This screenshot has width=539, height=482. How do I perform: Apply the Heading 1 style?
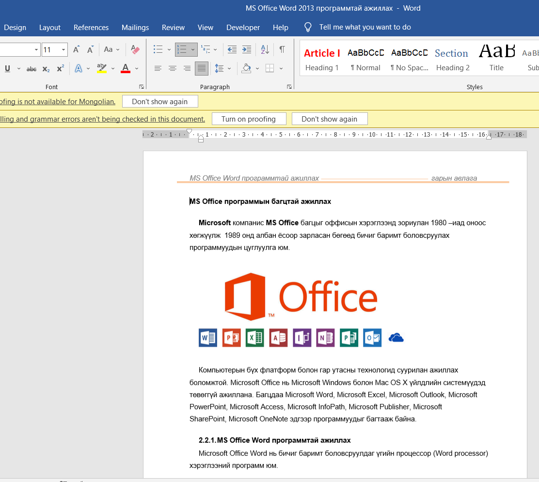(322, 59)
